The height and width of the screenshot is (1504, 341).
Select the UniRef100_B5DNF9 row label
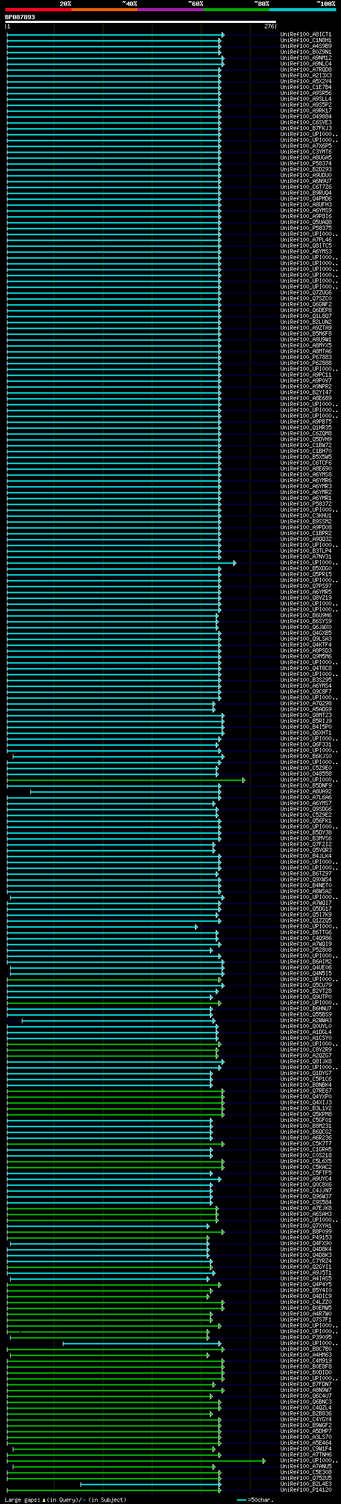point(306,785)
